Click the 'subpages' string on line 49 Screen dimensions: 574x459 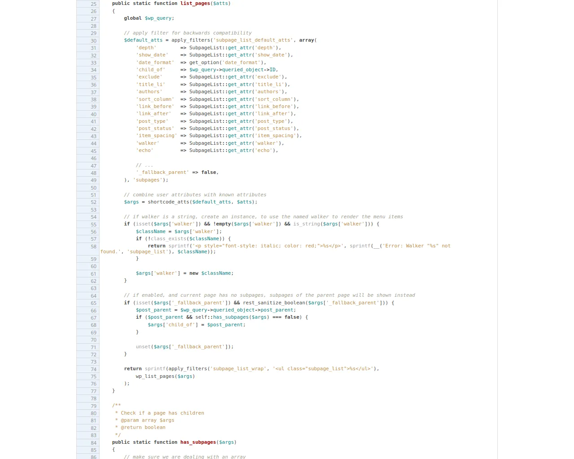click(x=148, y=180)
